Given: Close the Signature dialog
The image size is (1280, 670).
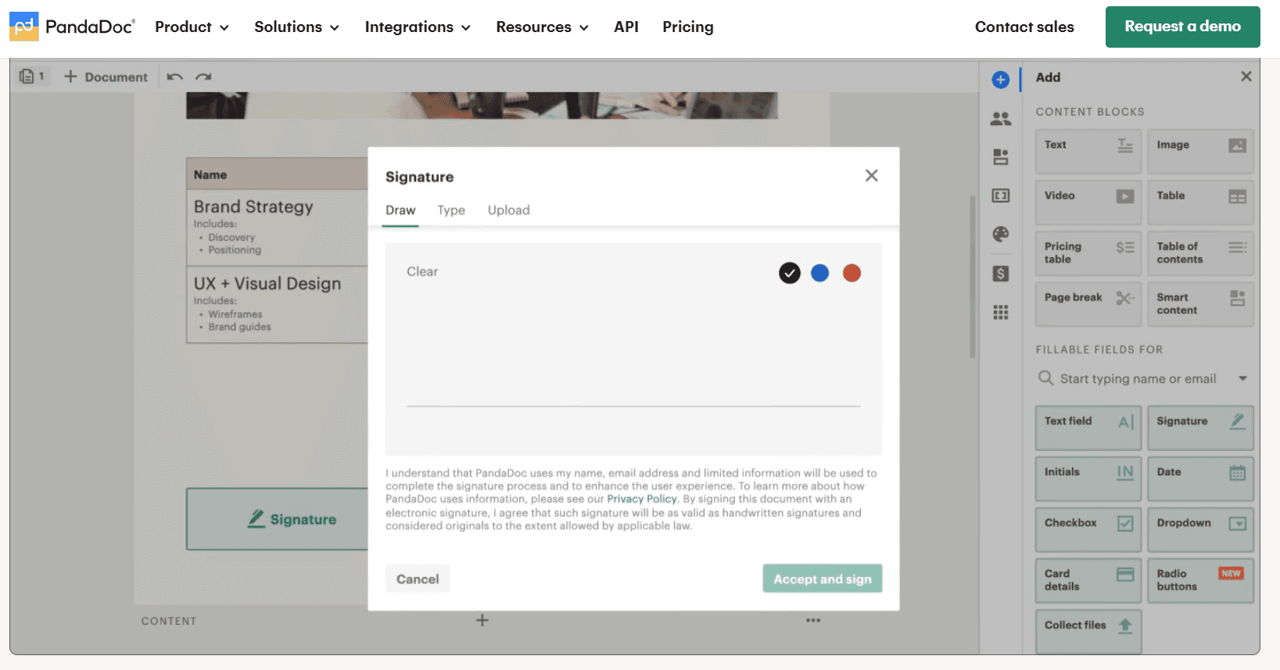Looking at the screenshot, I should tap(872, 176).
